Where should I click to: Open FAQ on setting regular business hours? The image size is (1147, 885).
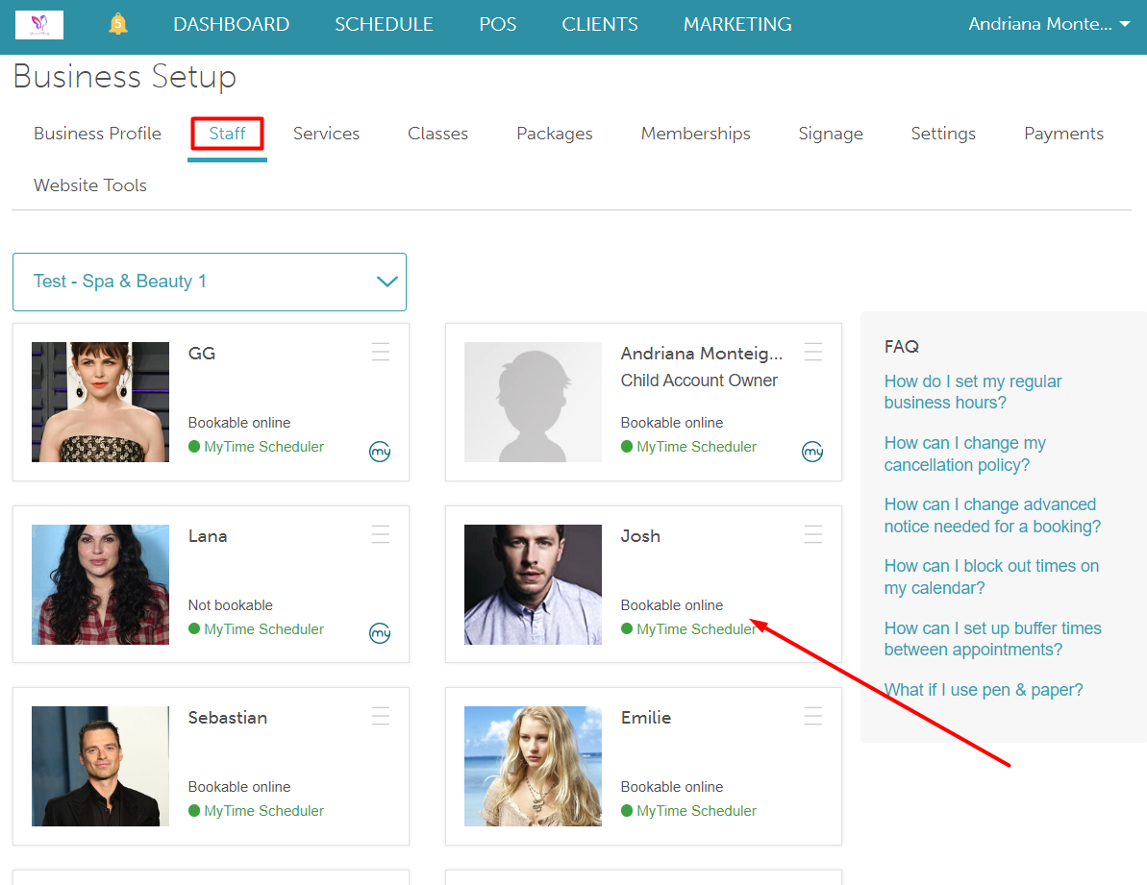pos(972,392)
